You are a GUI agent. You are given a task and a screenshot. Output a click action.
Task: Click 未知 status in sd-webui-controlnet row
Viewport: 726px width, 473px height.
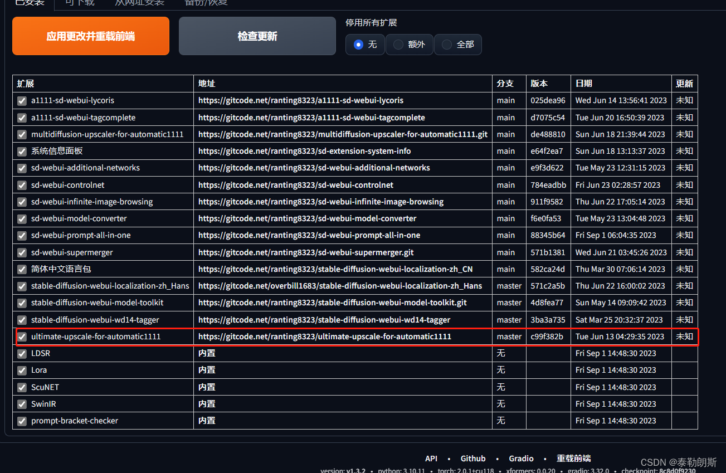685,185
